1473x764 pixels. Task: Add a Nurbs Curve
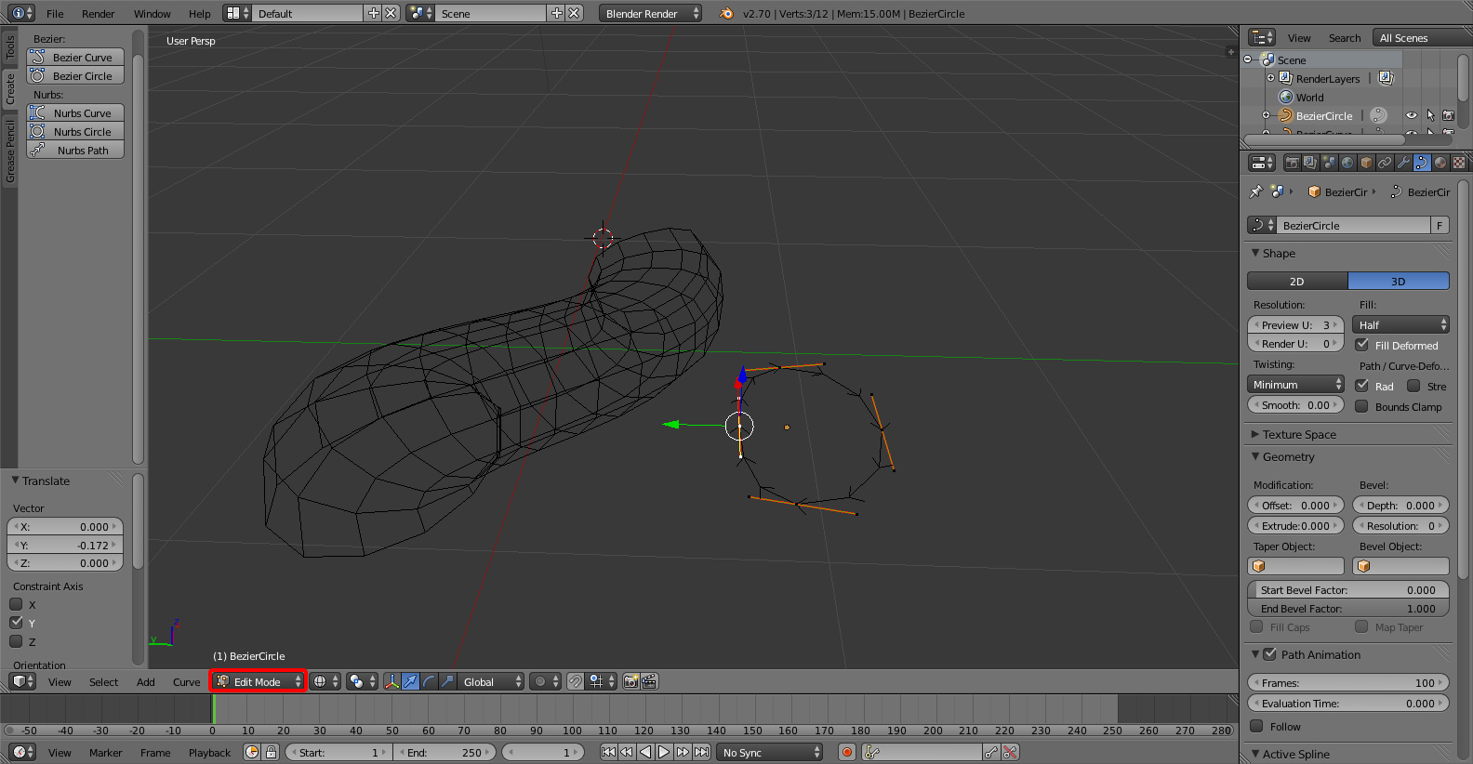[75, 112]
